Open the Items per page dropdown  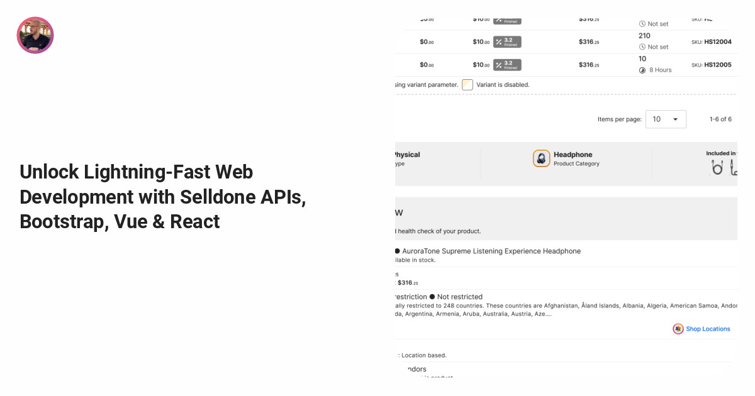[666, 119]
